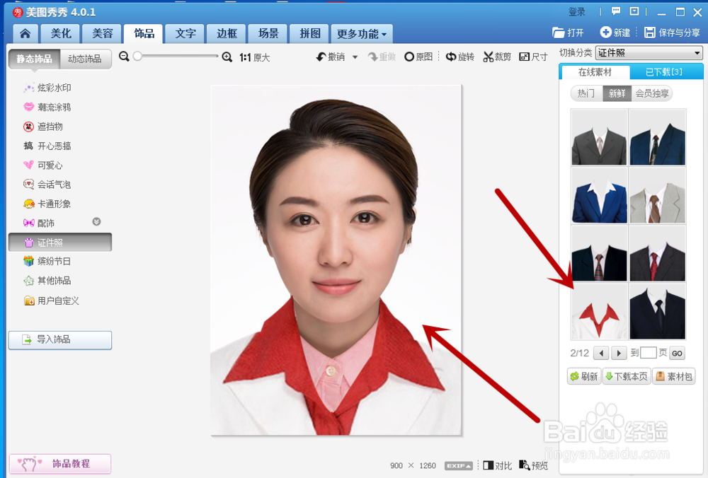Open the 饰品教程 tutorial button
The height and width of the screenshot is (478, 708).
[x=60, y=464]
